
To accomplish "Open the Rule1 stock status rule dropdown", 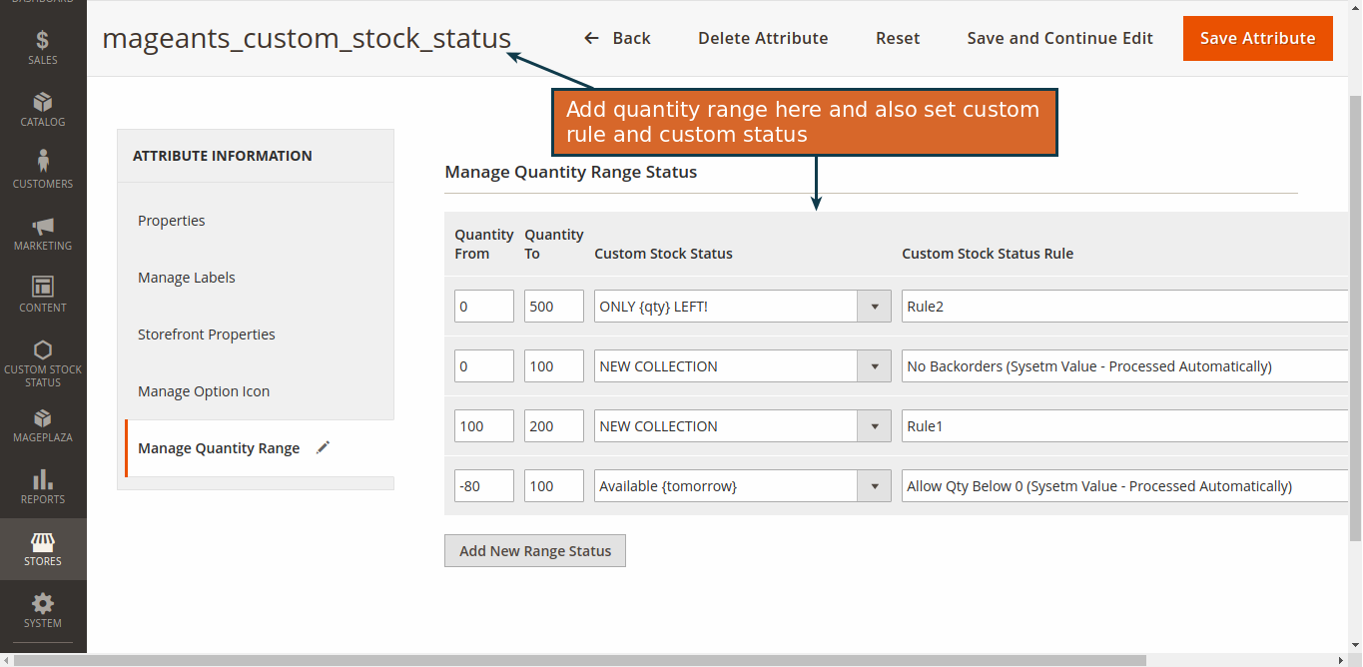I will pyautogui.click(x=1124, y=426).
